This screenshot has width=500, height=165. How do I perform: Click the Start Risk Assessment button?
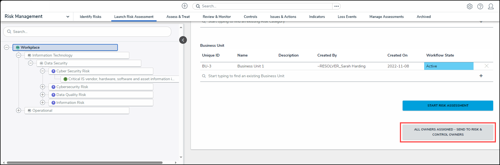[448, 105]
